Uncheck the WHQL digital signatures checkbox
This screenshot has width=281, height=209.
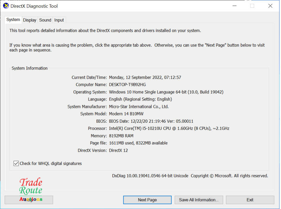click(x=16, y=163)
